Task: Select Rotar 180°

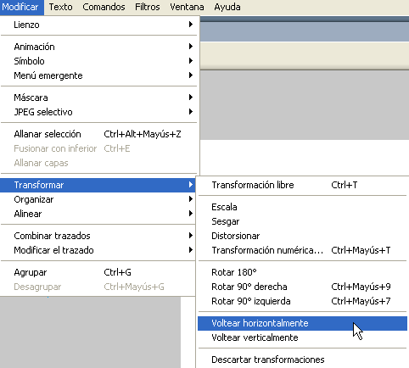Action: pos(302,272)
